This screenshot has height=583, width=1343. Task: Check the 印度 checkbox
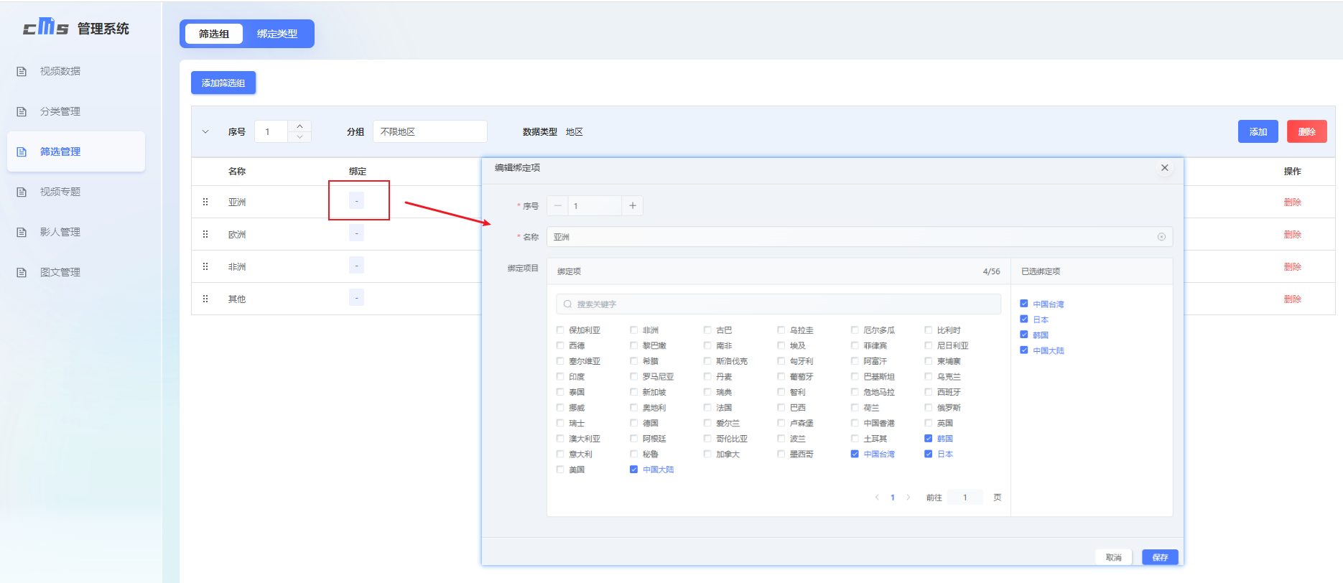(560, 376)
